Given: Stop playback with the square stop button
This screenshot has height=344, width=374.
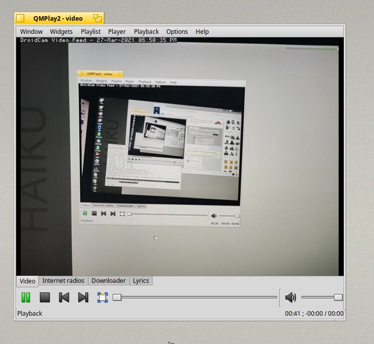Looking at the screenshot, I should 45,298.
